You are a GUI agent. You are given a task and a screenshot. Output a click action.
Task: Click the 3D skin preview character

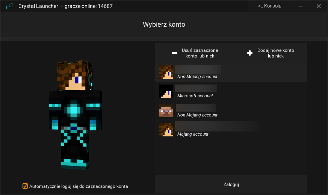coord(75,115)
